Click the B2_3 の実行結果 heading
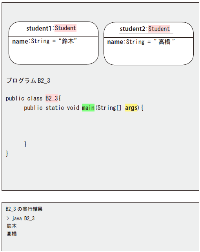Image resolution: width=200 pixels, height=252 pixels. pyautogui.click(x=24, y=209)
